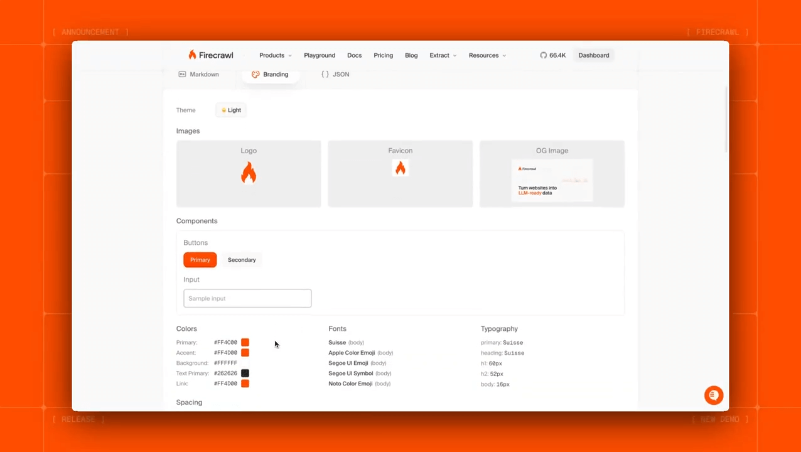Expand the Extract dropdown menu

[x=443, y=55]
